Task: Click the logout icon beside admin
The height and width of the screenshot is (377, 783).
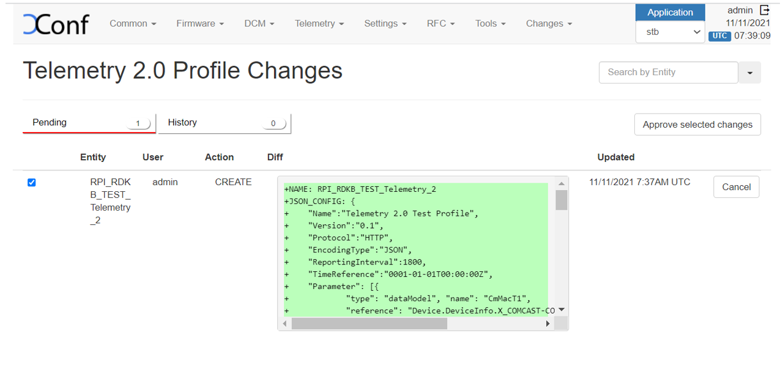Action: [764, 10]
